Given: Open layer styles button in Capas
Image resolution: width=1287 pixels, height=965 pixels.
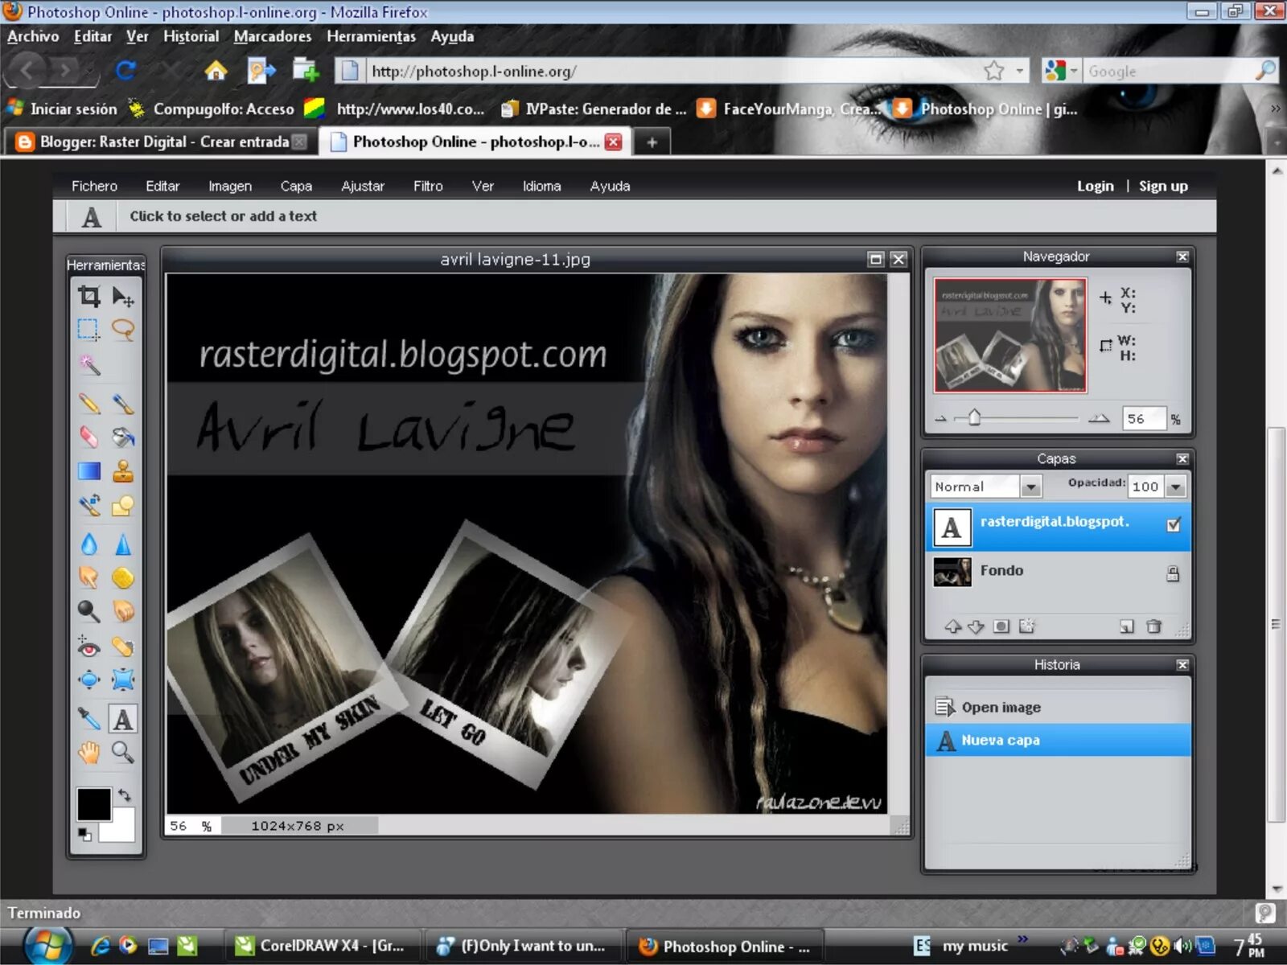Looking at the screenshot, I should [1026, 626].
